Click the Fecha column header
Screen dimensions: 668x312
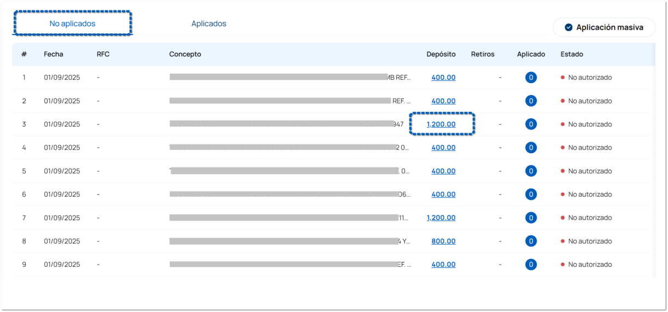point(53,54)
